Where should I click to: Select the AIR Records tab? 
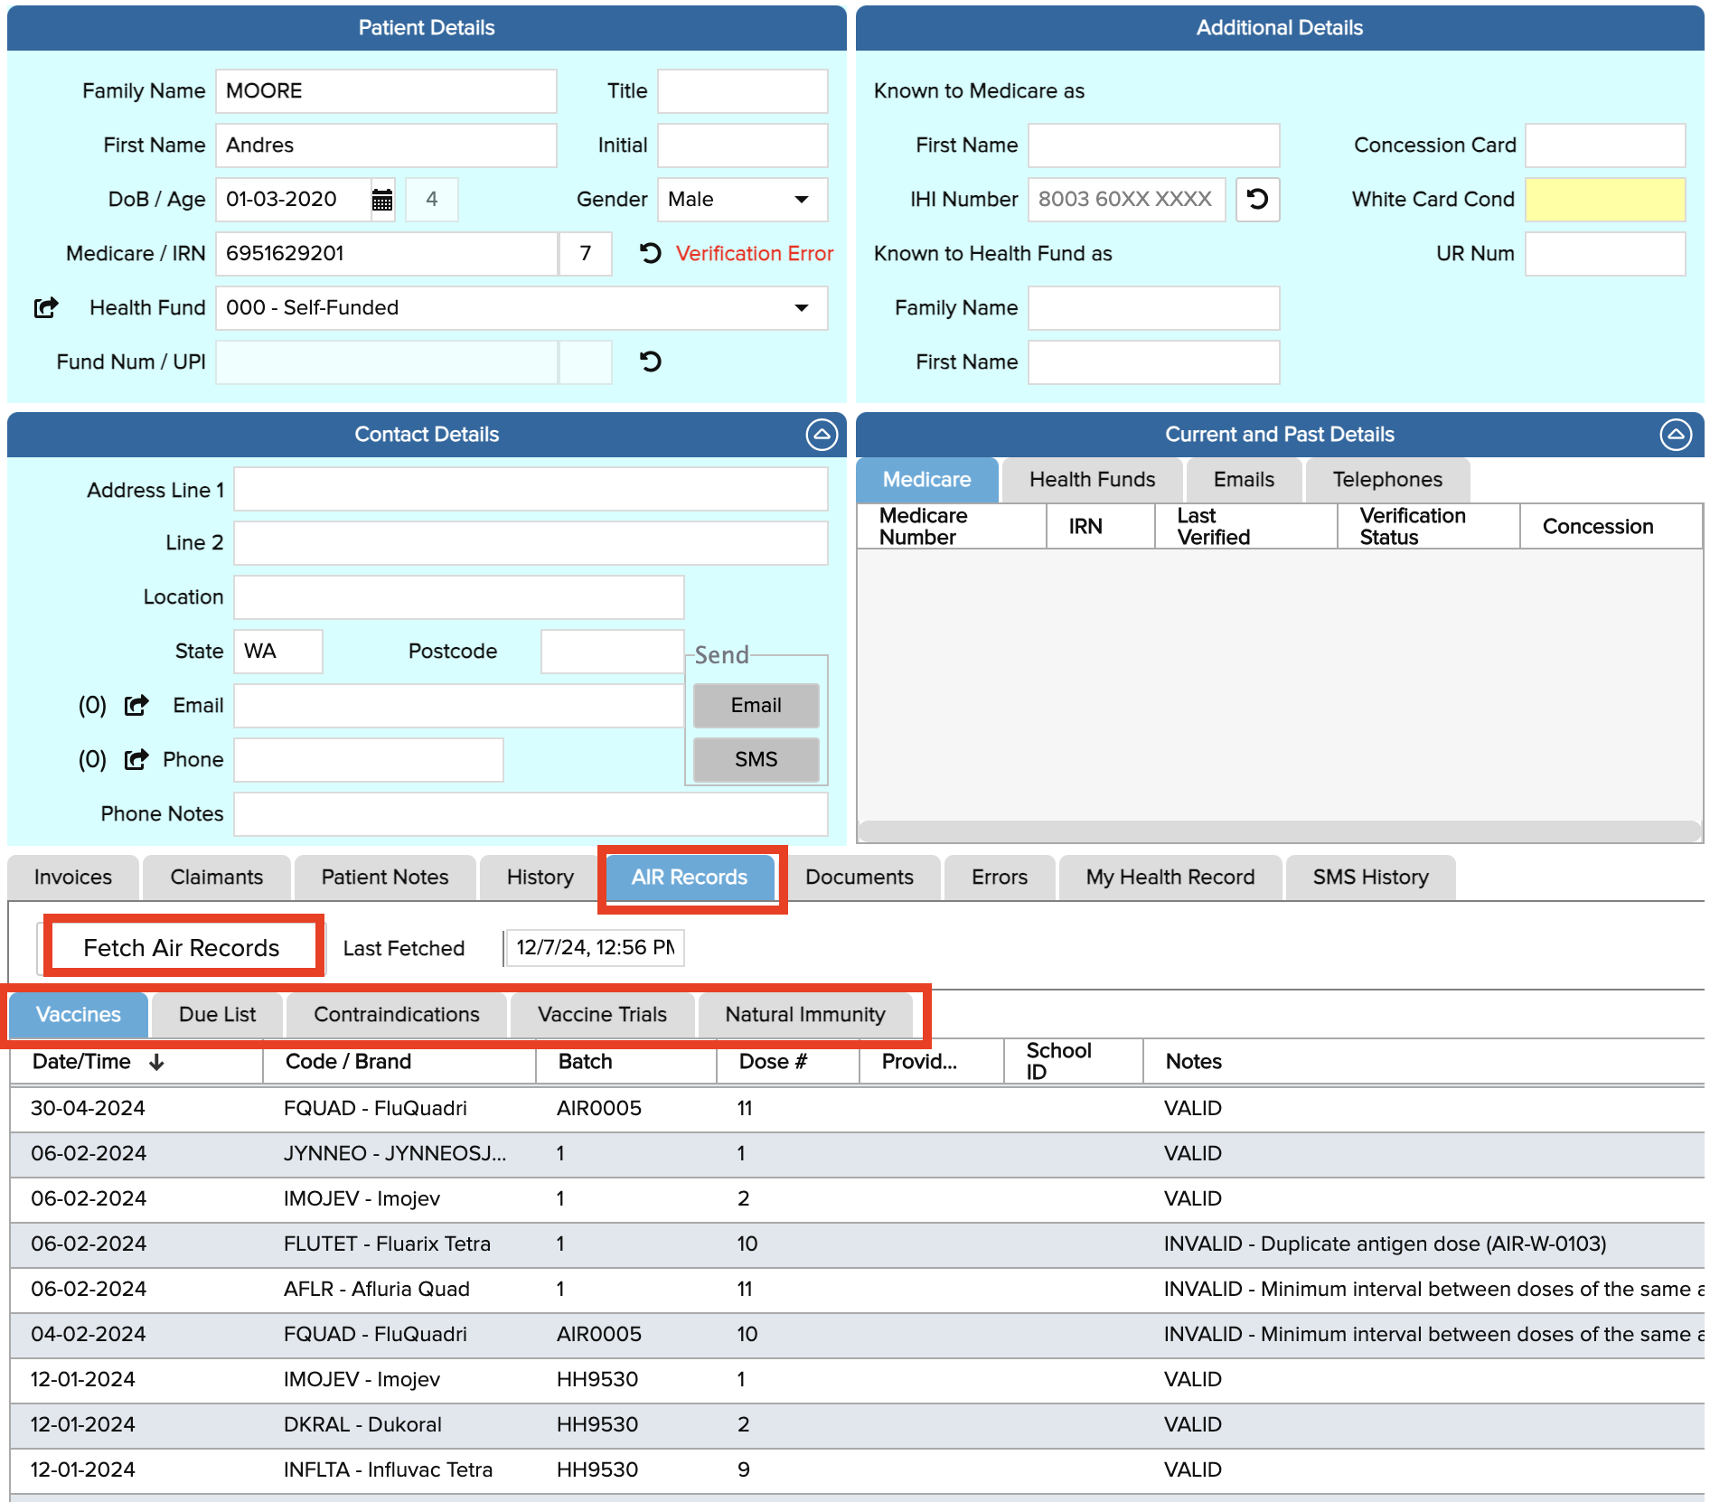[x=690, y=878]
